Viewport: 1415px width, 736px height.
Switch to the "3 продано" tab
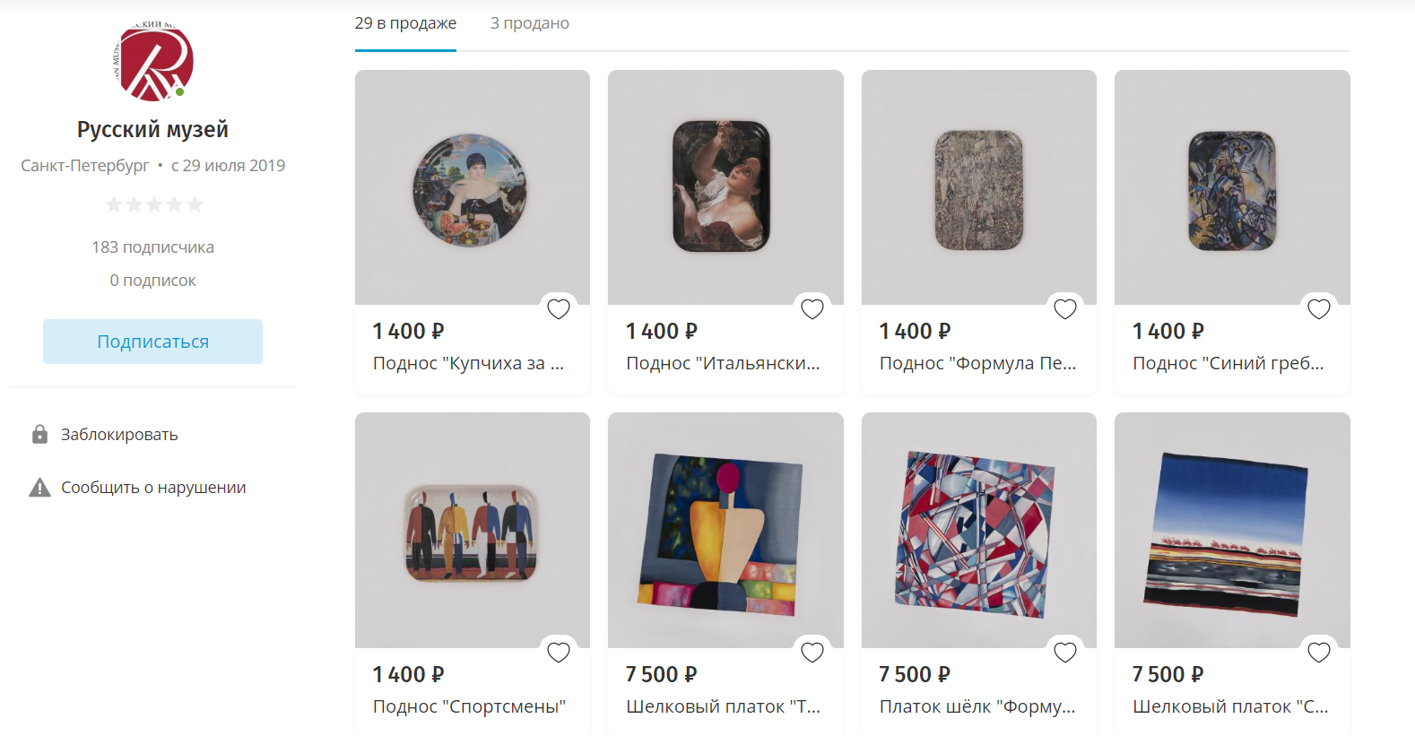coord(529,23)
